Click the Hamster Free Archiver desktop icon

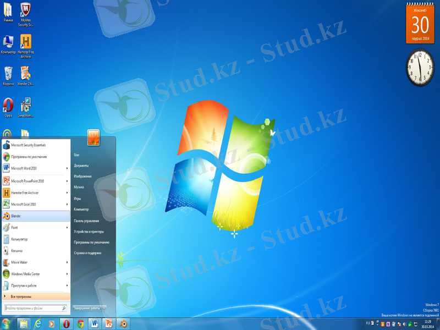tap(25, 45)
